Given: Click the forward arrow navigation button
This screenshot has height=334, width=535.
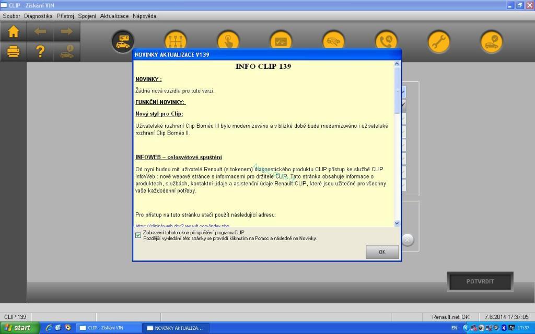Looking at the screenshot, I should (66, 31).
